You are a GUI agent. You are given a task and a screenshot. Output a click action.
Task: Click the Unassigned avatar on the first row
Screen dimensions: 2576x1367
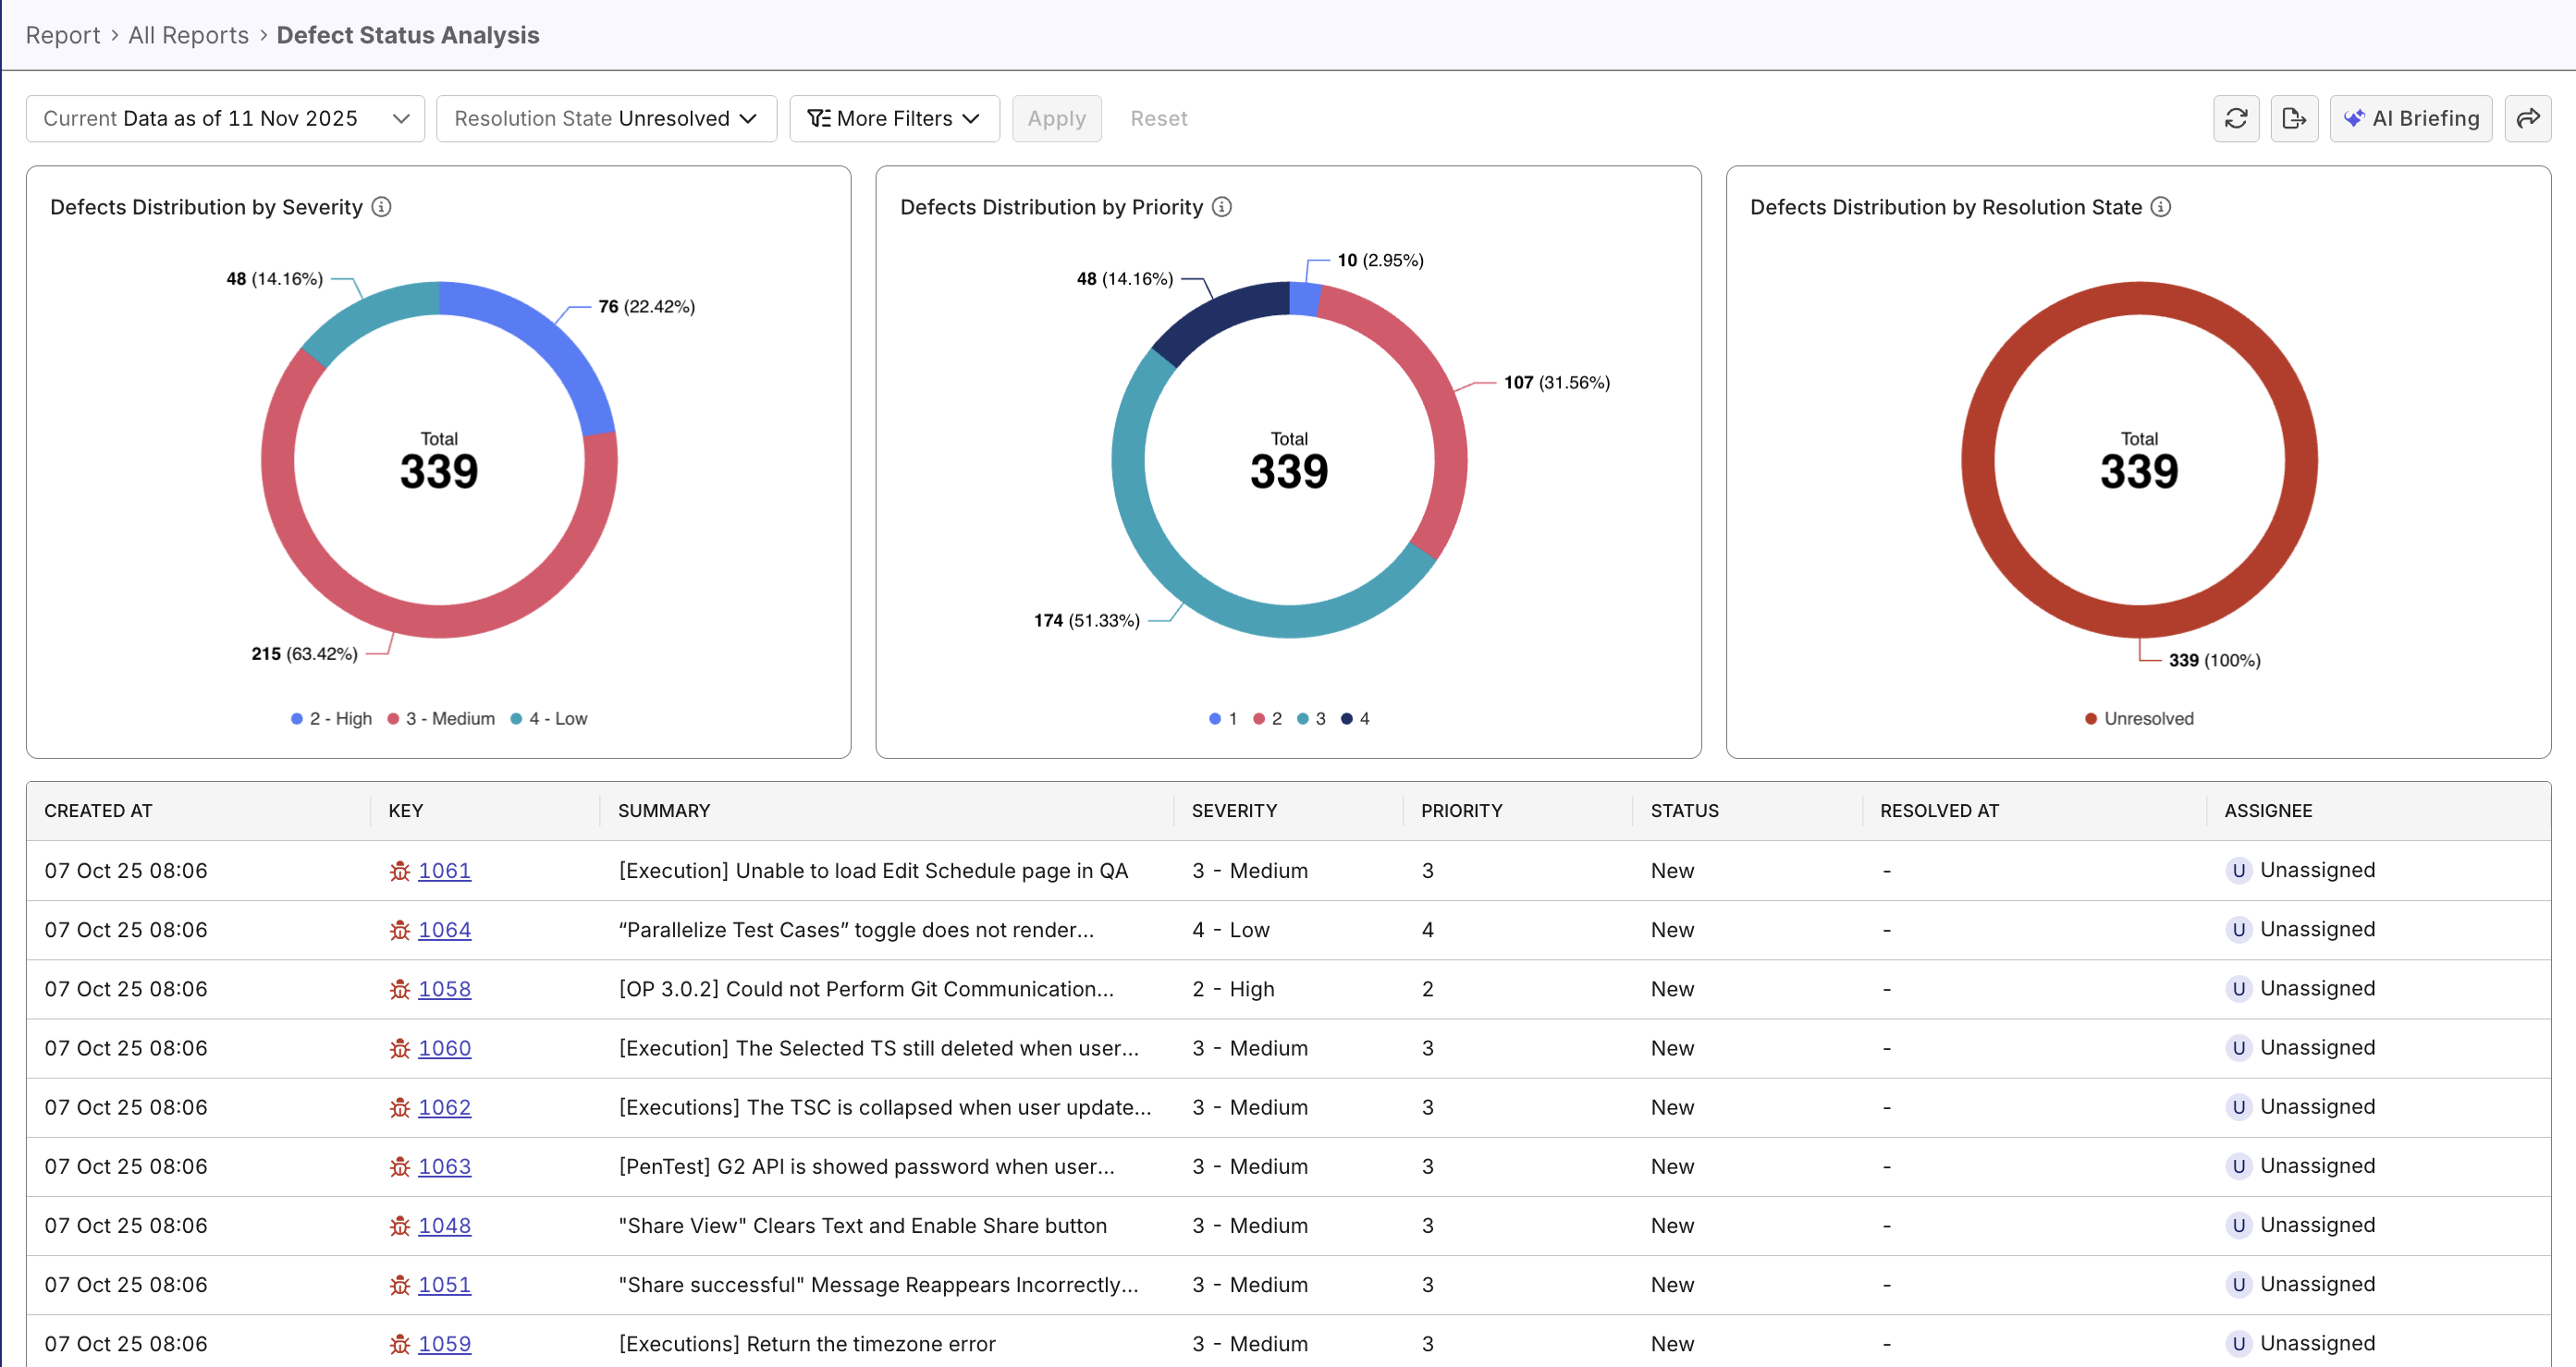coord(2239,870)
